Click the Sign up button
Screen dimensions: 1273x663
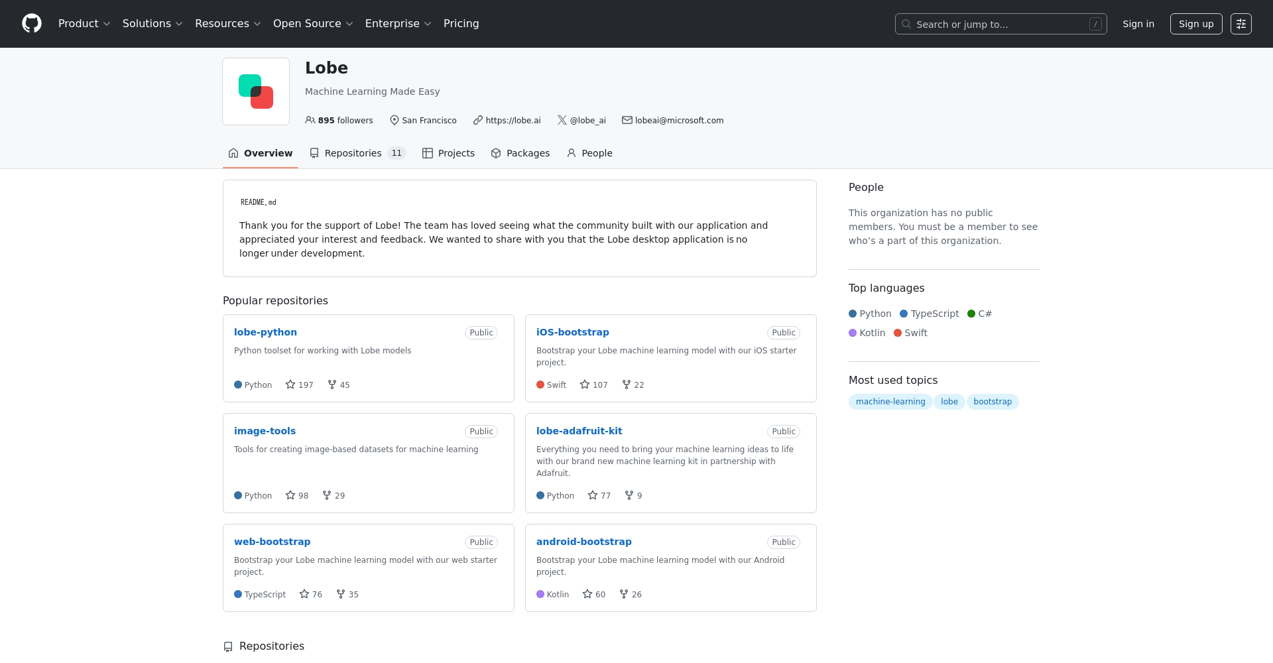tap(1196, 24)
